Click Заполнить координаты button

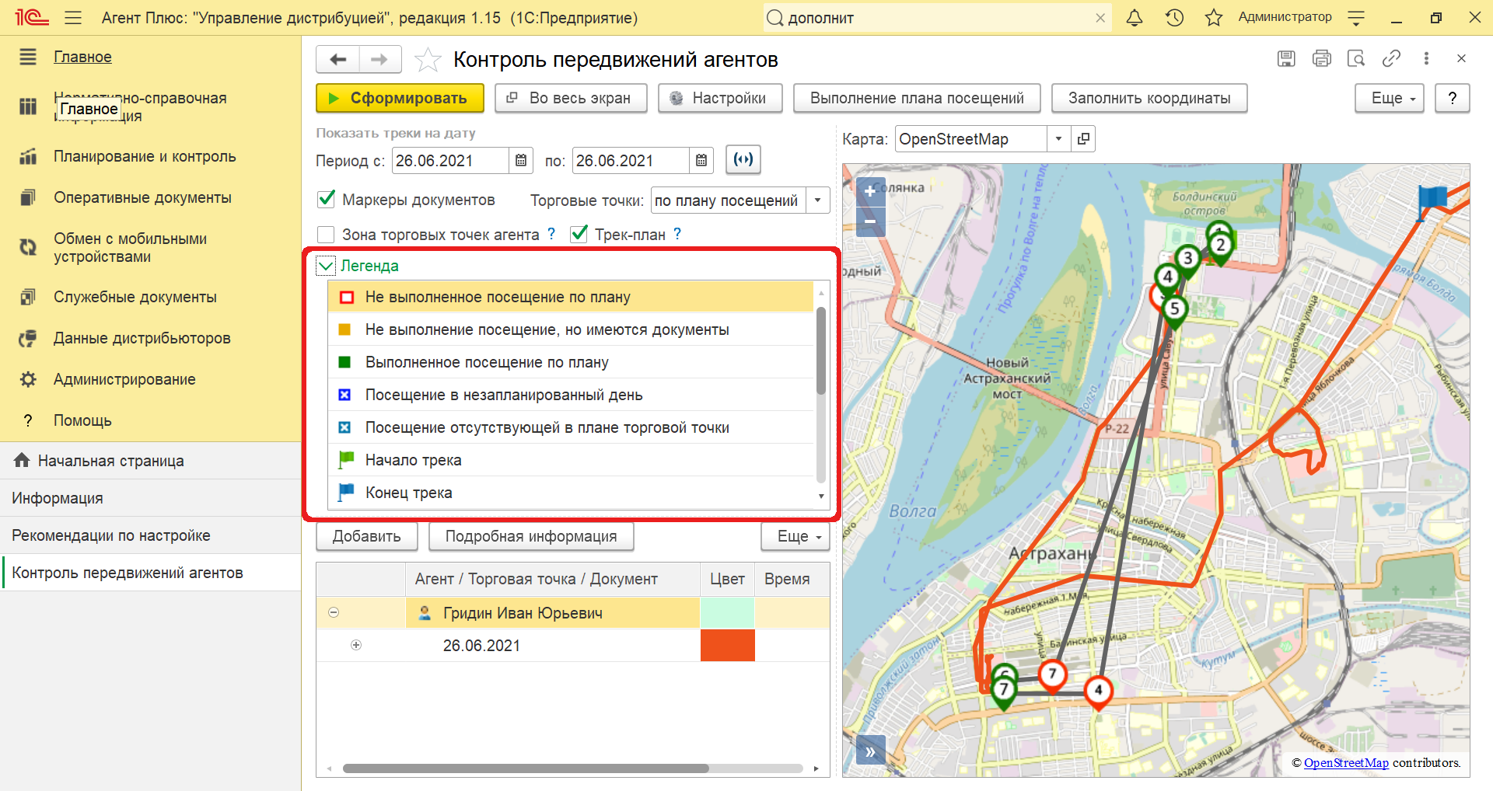(x=1149, y=99)
